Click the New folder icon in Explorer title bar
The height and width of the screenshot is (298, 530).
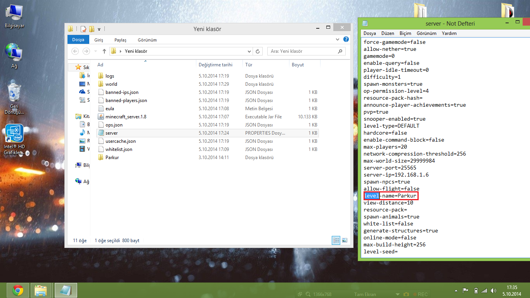point(92,29)
